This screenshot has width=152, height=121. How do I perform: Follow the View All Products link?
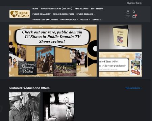[x=134, y=88]
